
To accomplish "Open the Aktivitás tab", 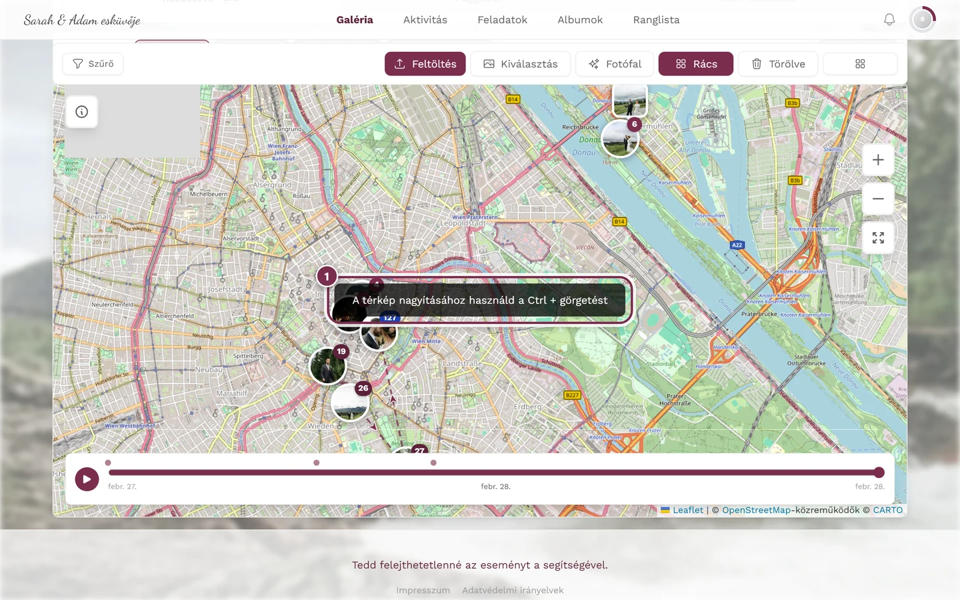I will [x=425, y=20].
